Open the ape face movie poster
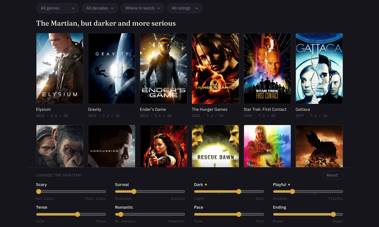Viewport: 379px width, 227px height. point(60,146)
